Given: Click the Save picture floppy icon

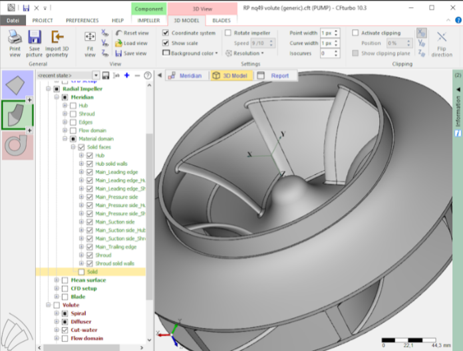Looking at the screenshot, I should click(35, 38).
